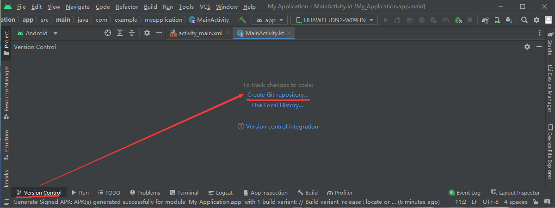The width and height of the screenshot is (555, 208).
Task: Click the Stop square icon
Action: click(470, 20)
